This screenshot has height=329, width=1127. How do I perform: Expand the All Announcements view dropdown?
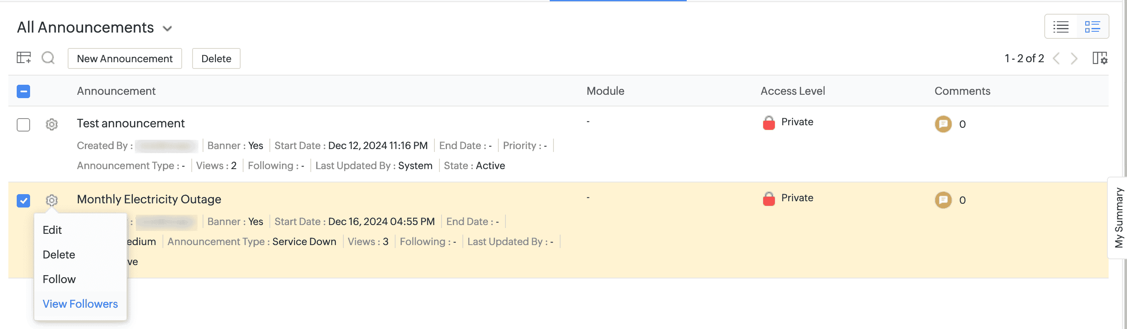(167, 29)
